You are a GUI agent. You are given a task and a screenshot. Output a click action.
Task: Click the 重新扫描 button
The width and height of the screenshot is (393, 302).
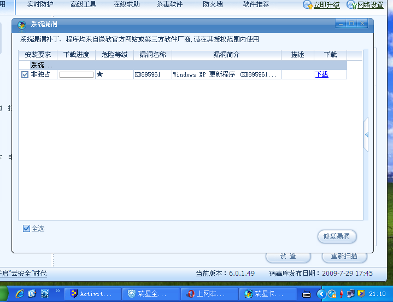click(x=344, y=257)
